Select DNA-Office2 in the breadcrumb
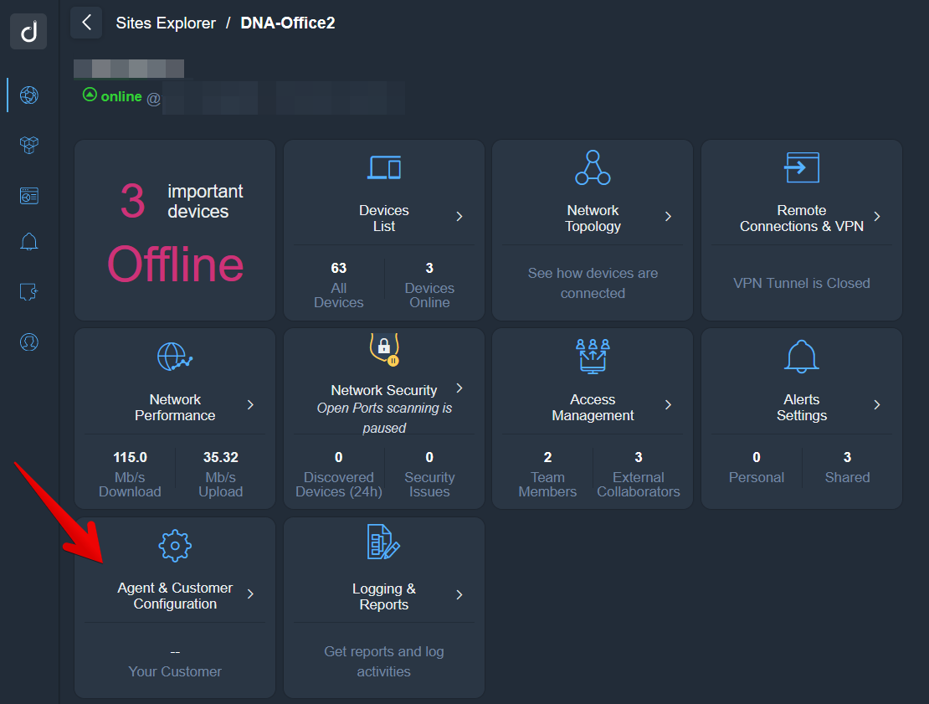Screen dimensions: 929x704 (x=287, y=23)
